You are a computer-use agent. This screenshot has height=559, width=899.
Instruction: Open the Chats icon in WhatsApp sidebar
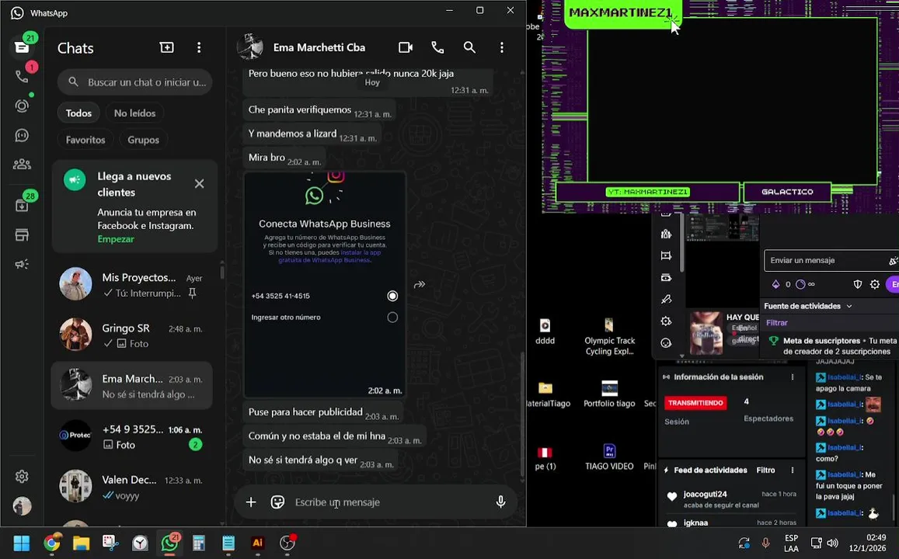coord(22,47)
